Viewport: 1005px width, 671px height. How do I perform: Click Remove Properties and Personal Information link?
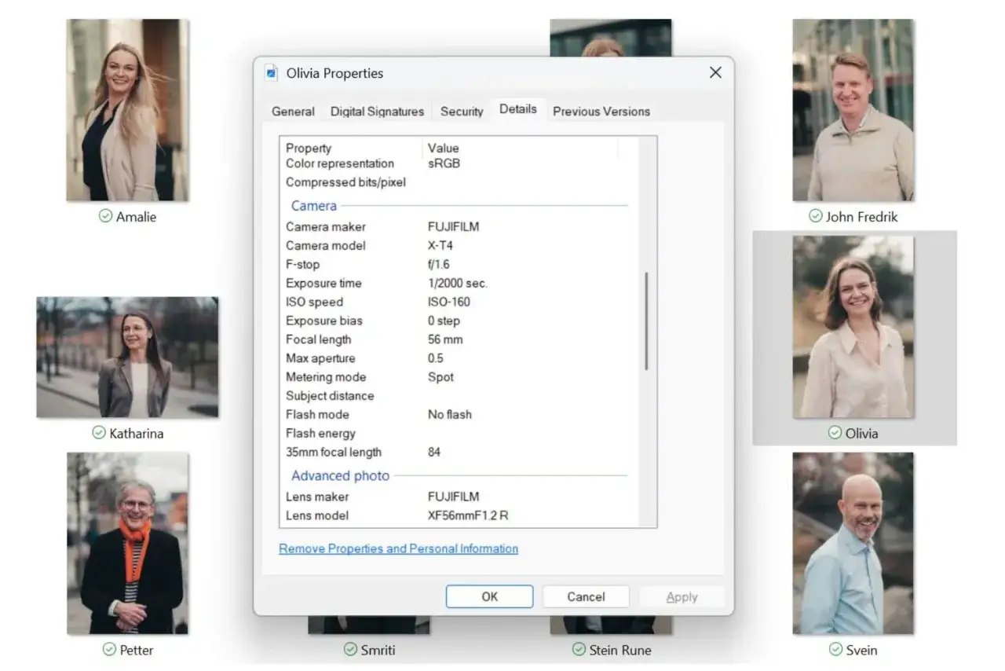tap(398, 548)
